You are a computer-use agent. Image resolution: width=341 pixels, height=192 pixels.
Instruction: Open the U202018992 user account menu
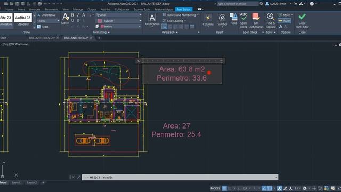(278, 4)
